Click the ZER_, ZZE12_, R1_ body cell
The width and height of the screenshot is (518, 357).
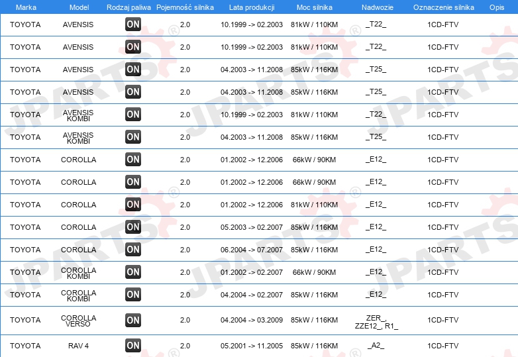click(376, 322)
